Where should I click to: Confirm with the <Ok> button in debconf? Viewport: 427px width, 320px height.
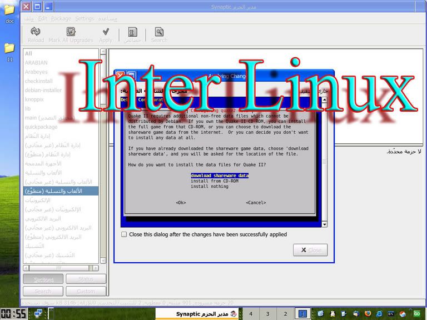click(x=181, y=203)
